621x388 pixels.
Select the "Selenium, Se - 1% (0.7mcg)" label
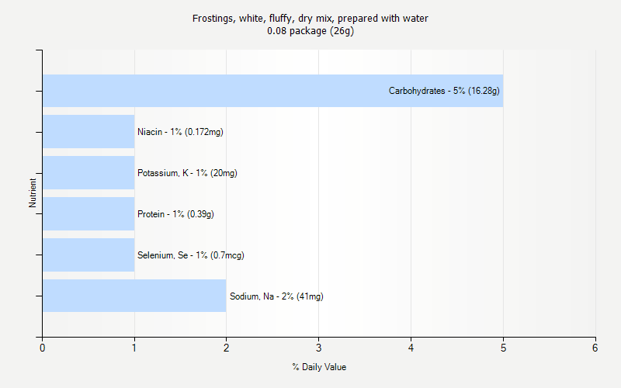click(191, 255)
